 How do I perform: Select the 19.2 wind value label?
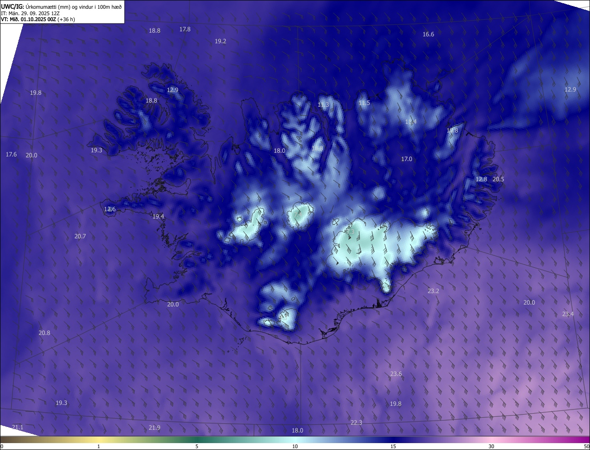pos(220,41)
